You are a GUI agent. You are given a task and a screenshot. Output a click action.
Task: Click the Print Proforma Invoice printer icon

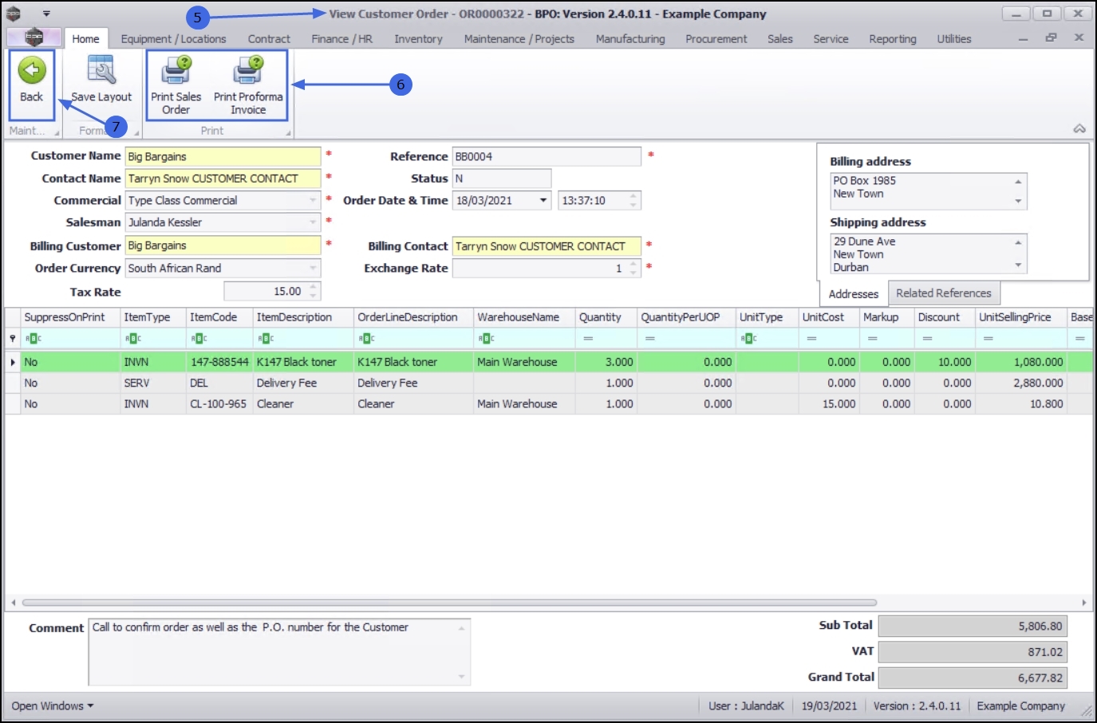point(248,70)
